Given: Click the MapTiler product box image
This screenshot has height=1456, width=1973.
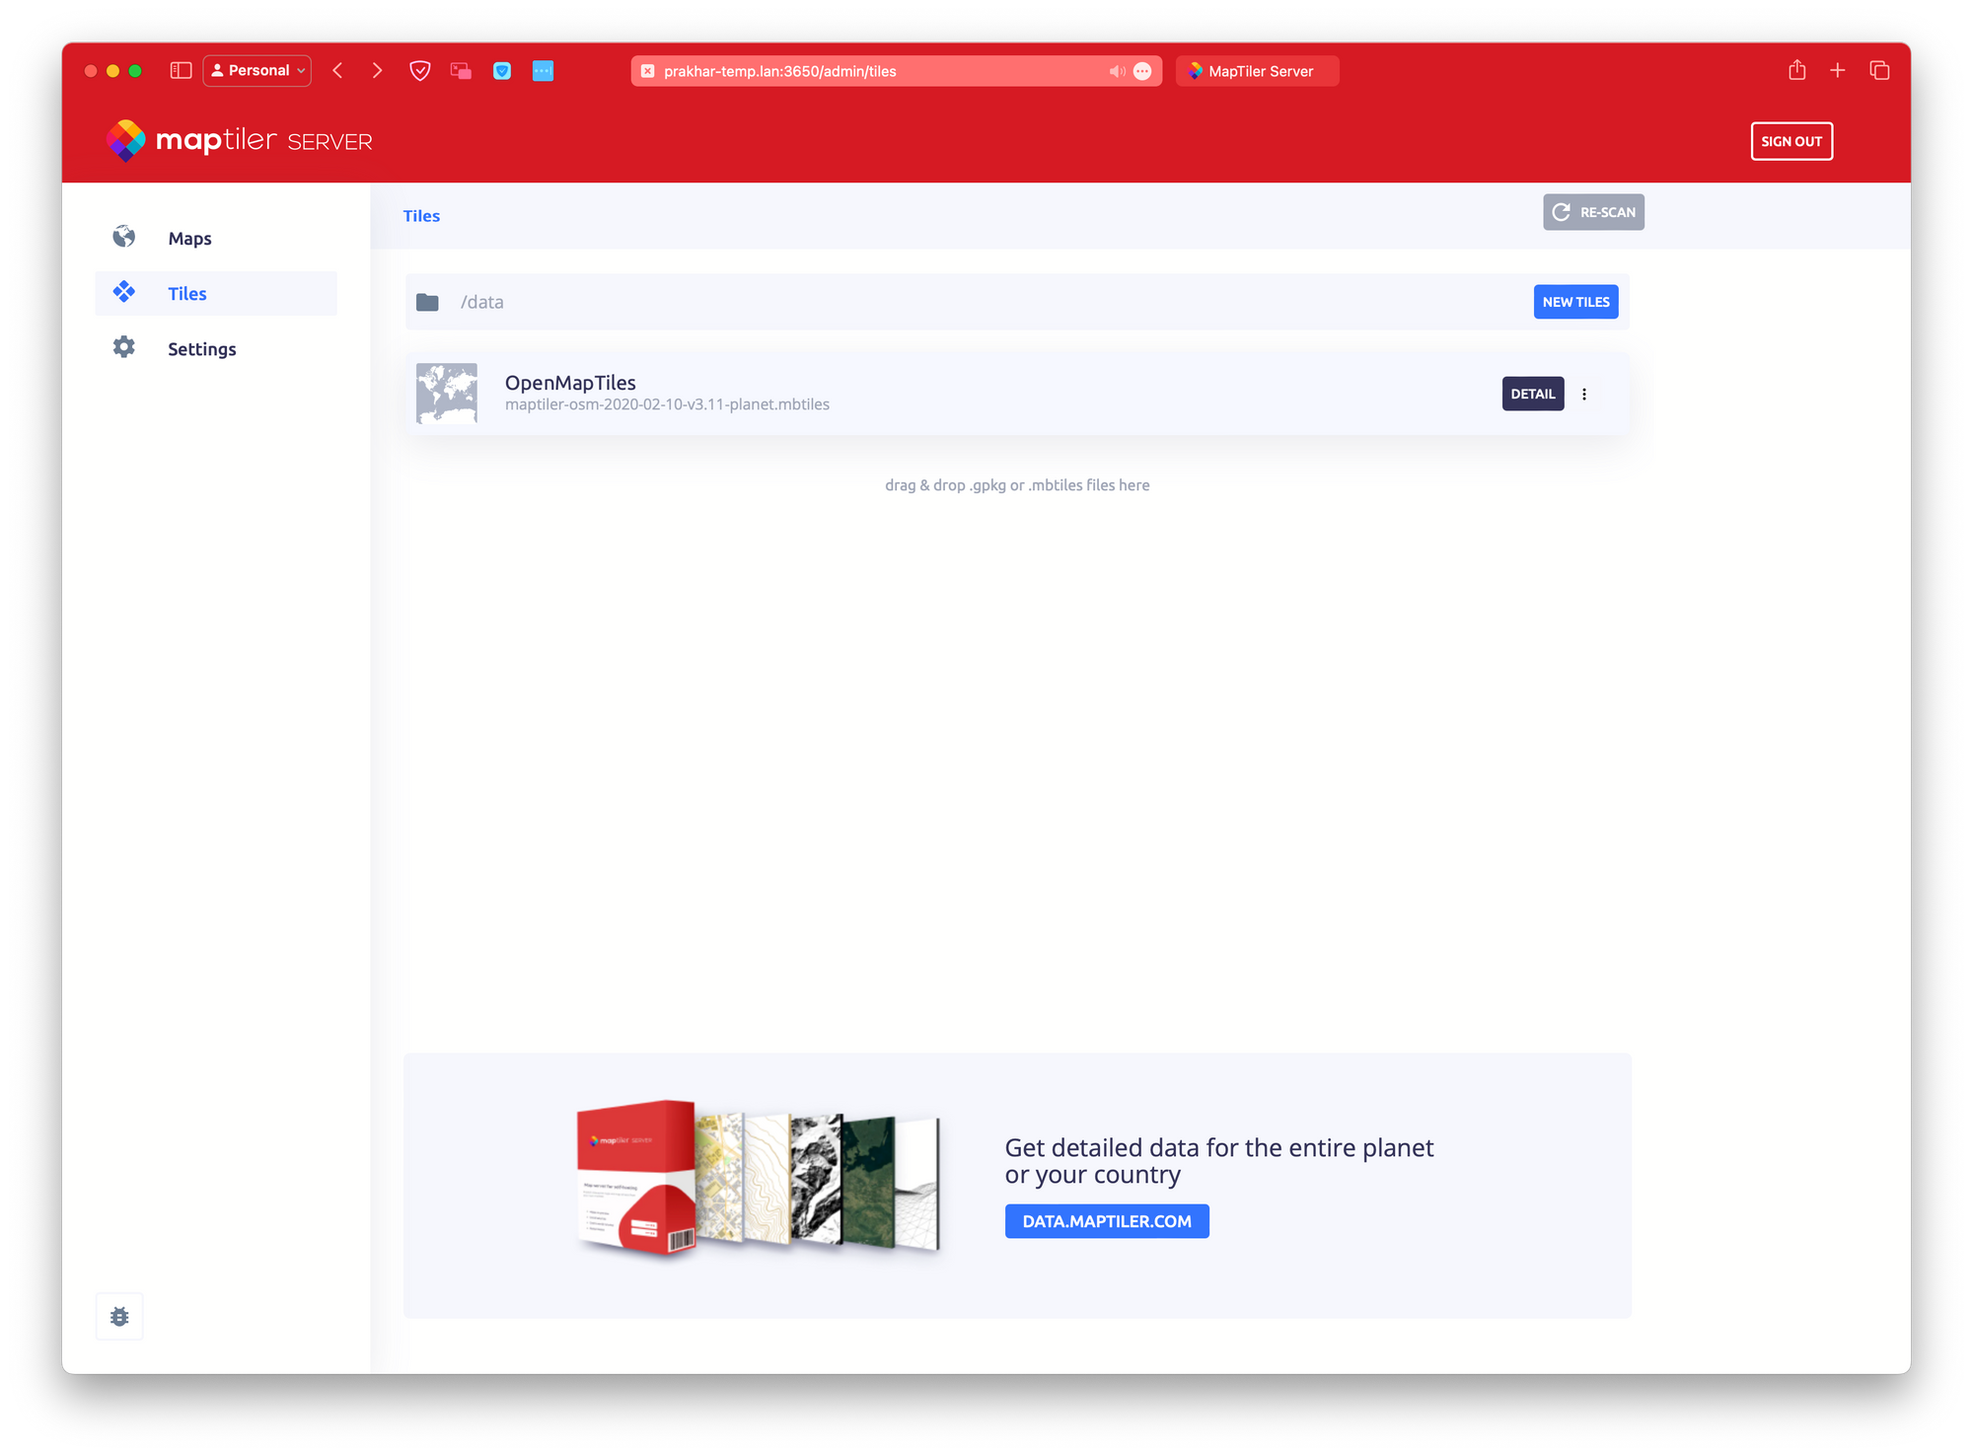Looking at the screenshot, I should pyautogui.click(x=758, y=1178).
